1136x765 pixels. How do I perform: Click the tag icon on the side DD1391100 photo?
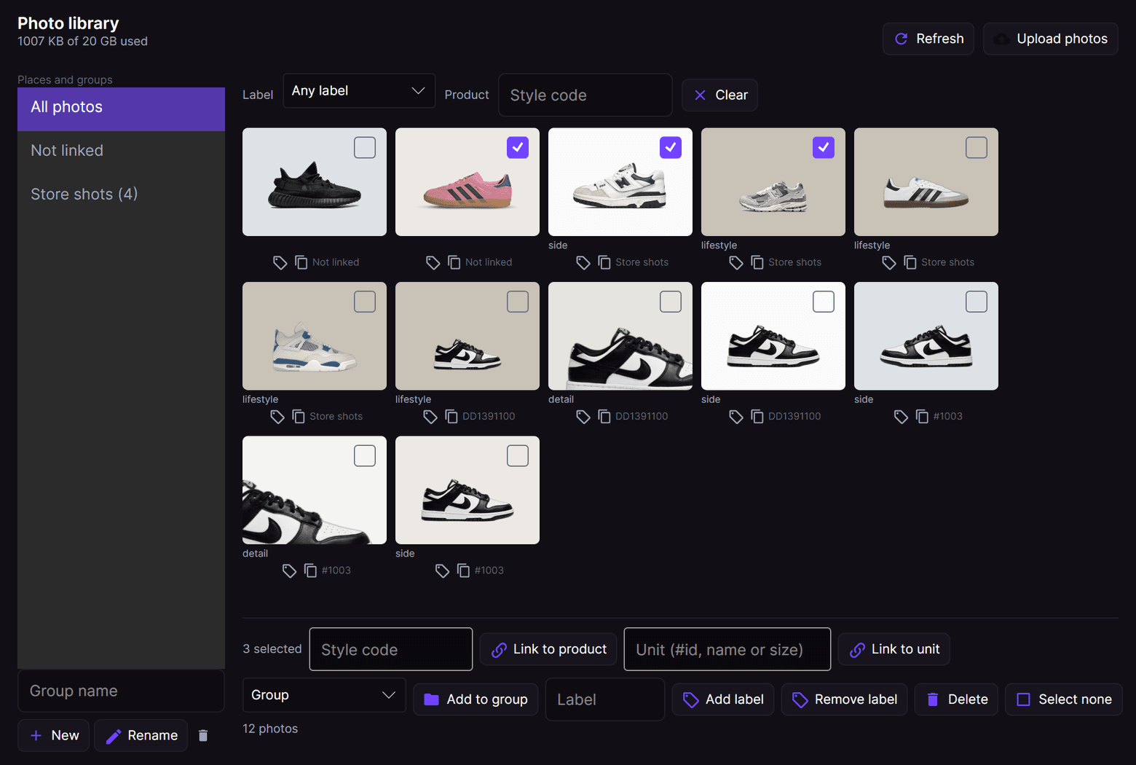(736, 417)
